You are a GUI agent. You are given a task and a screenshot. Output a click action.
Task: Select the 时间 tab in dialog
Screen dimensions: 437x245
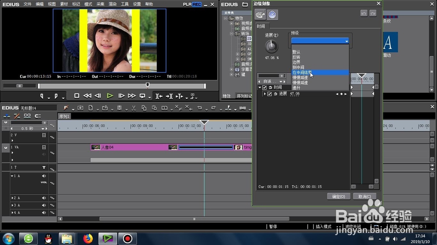pos(261,27)
